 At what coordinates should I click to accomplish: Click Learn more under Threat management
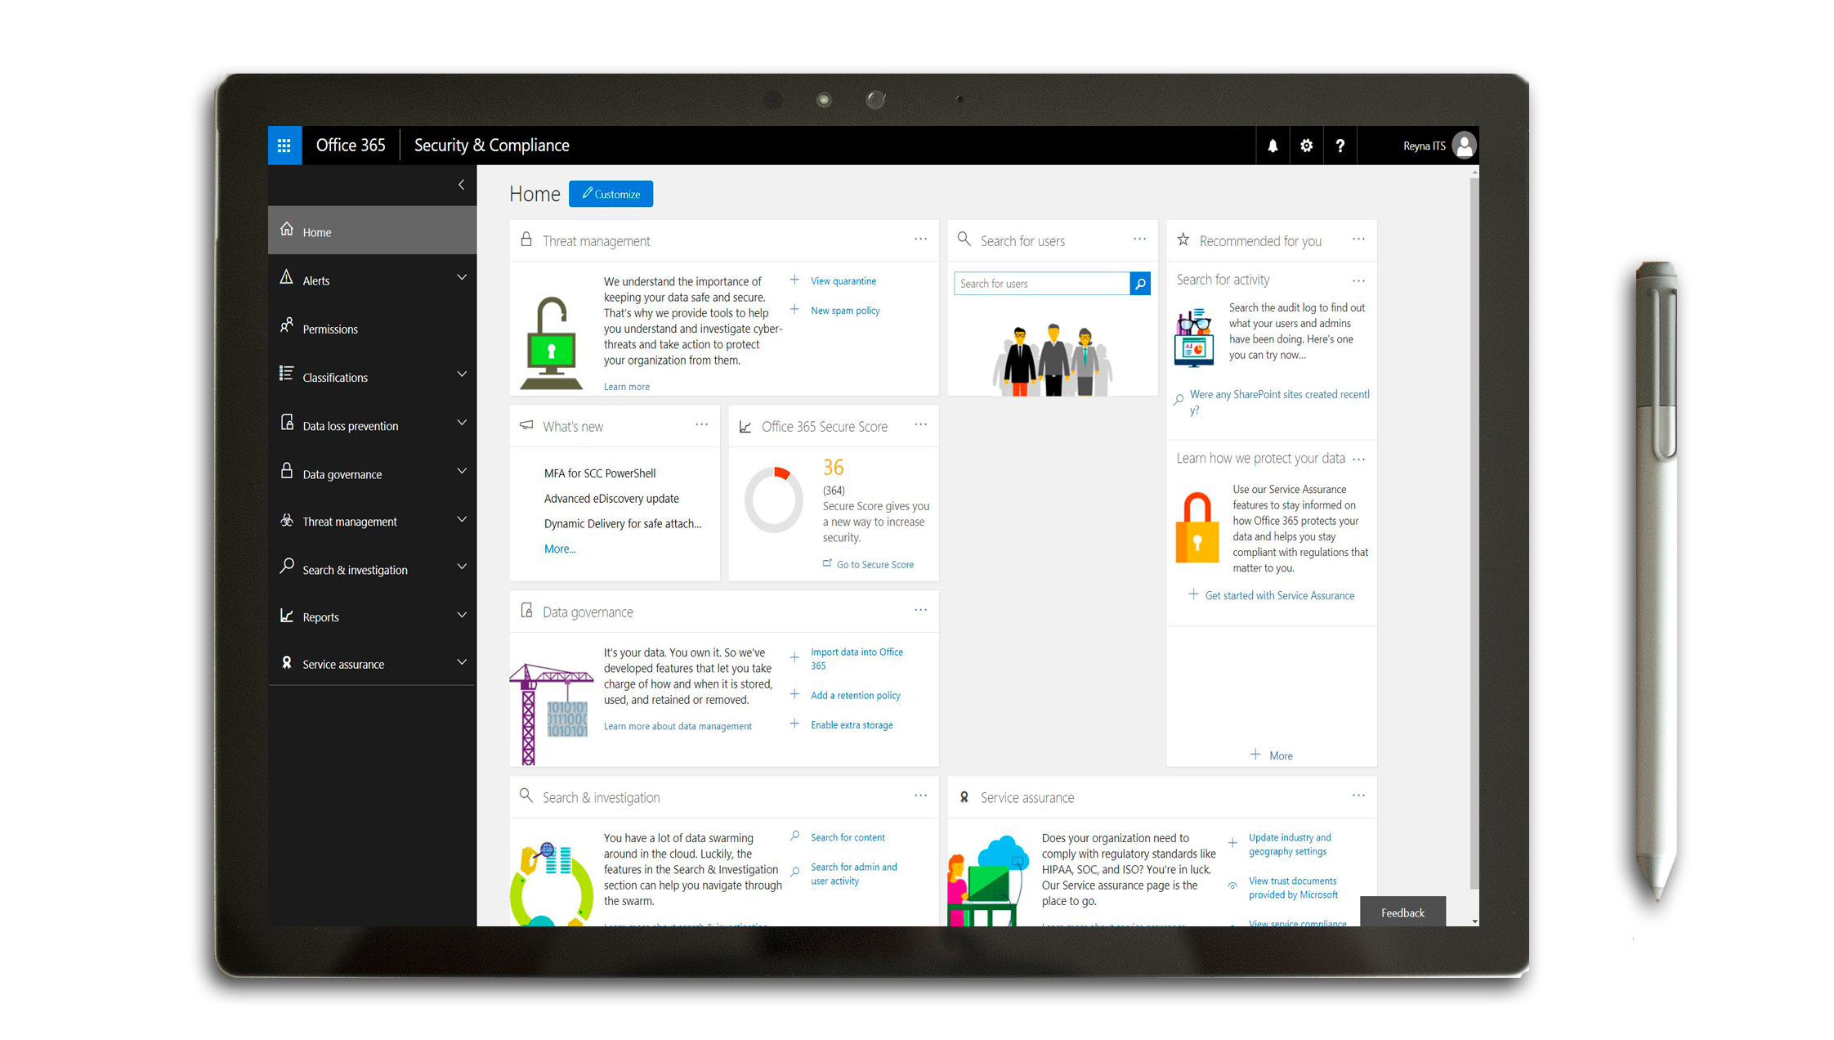click(x=627, y=387)
